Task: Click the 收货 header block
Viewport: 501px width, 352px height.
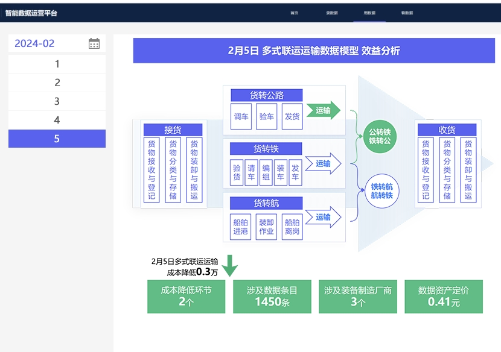Action: point(447,130)
